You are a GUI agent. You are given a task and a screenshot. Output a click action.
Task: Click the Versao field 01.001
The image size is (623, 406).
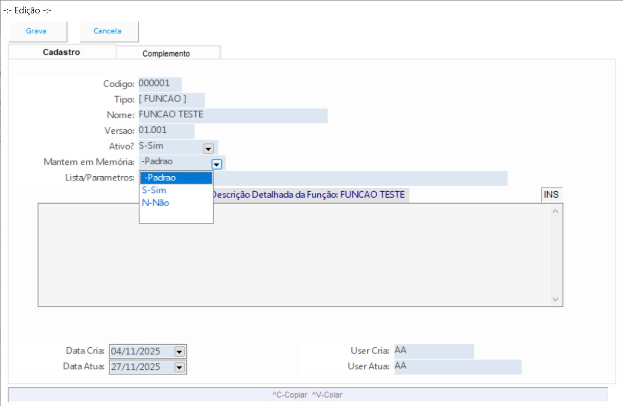(166, 131)
